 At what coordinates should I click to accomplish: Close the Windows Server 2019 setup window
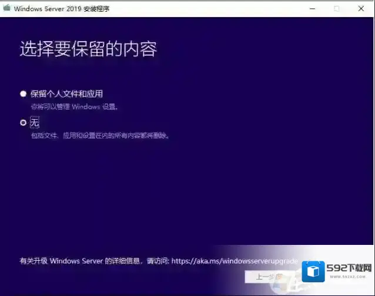[x=363, y=9]
